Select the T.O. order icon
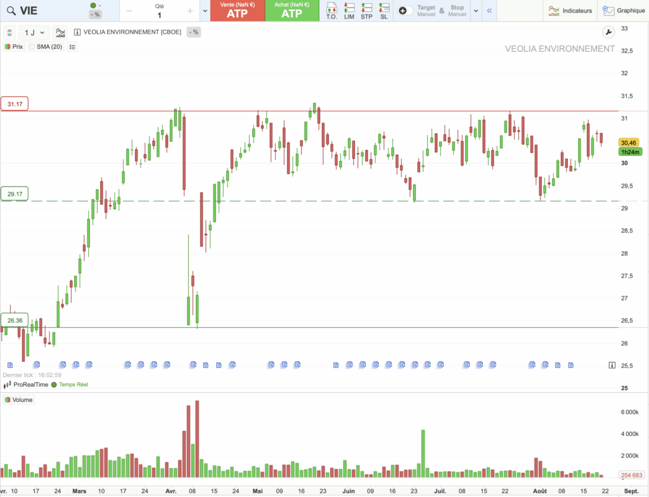This screenshot has height=497, width=649. click(331, 9)
